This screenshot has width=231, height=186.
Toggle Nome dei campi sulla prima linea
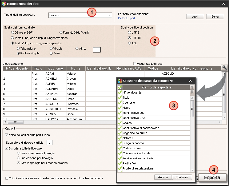click(x=6, y=135)
